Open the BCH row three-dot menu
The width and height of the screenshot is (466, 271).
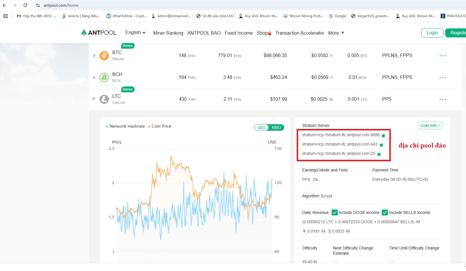tap(443, 77)
